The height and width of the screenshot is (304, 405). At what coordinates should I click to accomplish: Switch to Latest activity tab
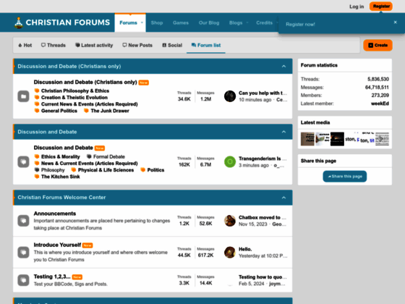click(94, 45)
